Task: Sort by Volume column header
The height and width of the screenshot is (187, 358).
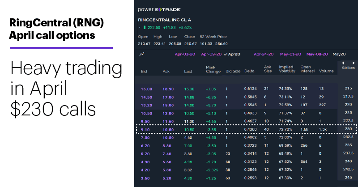Action: [x=326, y=71]
